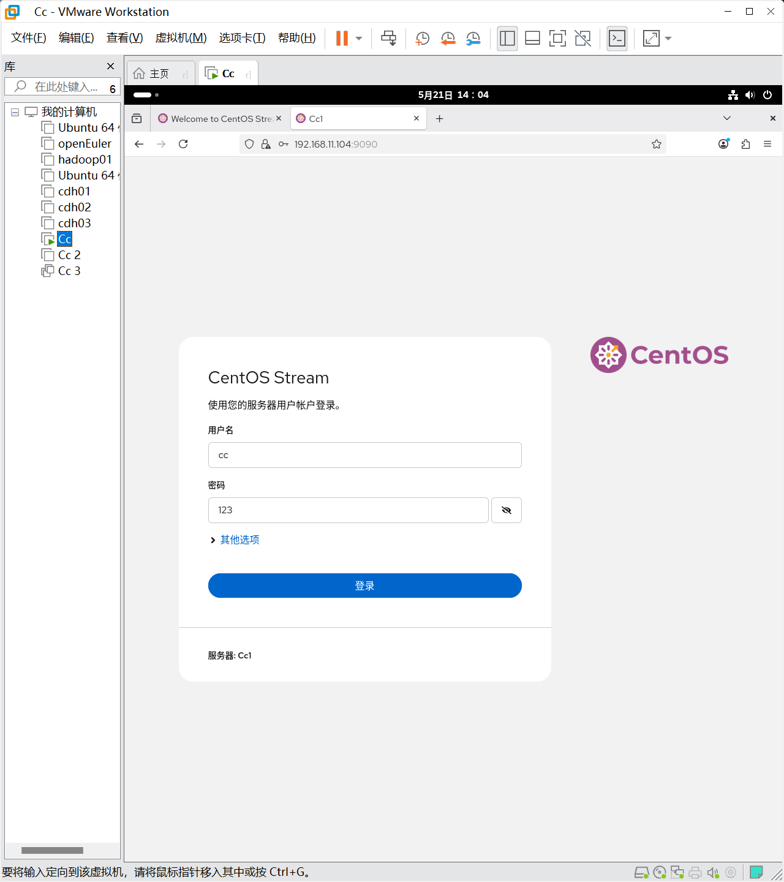
Task: Open the stretch display dropdown arrow
Action: [x=668, y=39]
